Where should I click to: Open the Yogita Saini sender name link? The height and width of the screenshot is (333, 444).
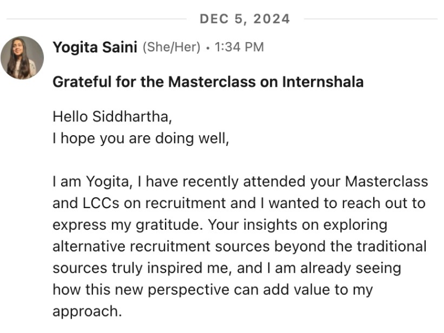tap(95, 47)
